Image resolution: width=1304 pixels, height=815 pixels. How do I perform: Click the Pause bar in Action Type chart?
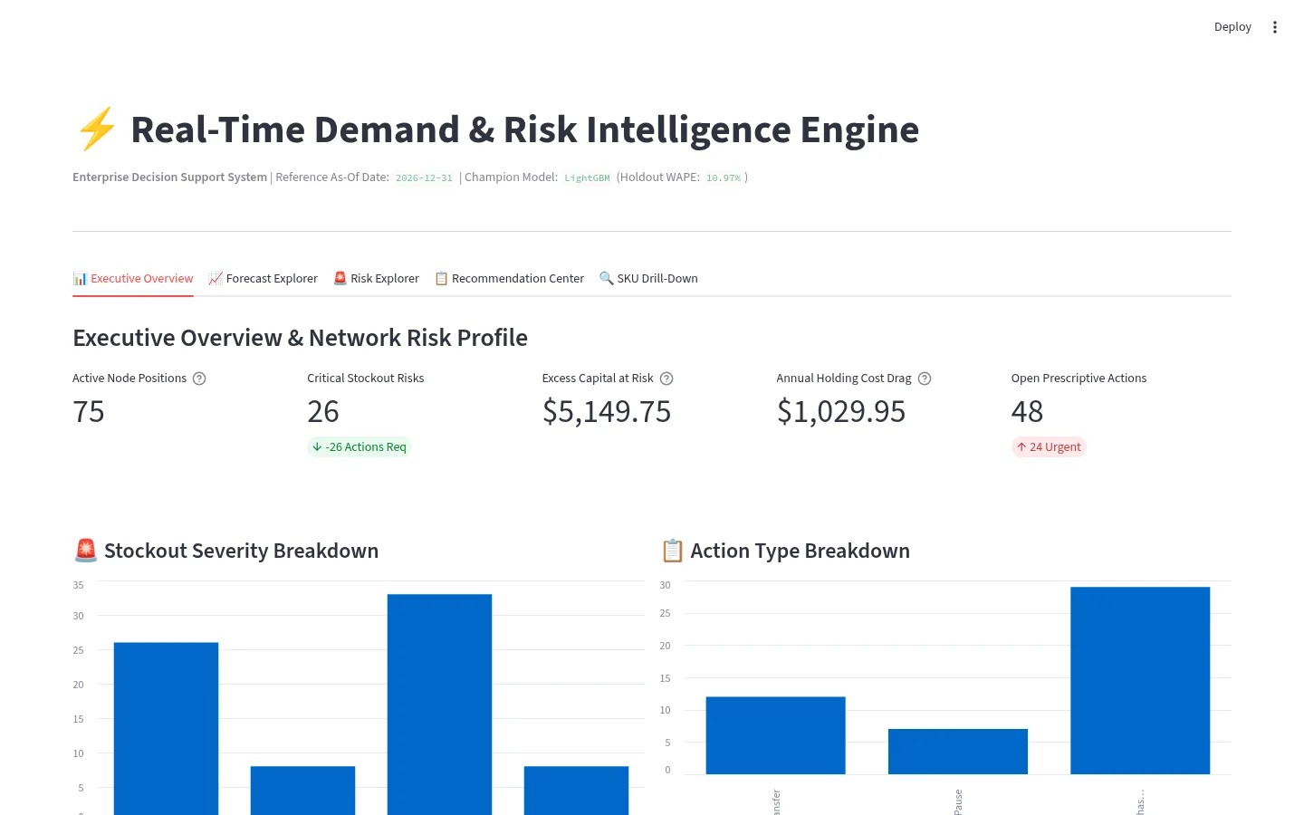click(x=958, y=752)
